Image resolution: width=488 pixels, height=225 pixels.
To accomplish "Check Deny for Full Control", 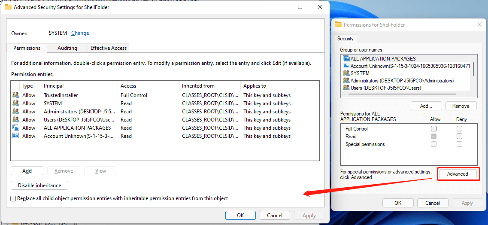I will coord(459,128).
